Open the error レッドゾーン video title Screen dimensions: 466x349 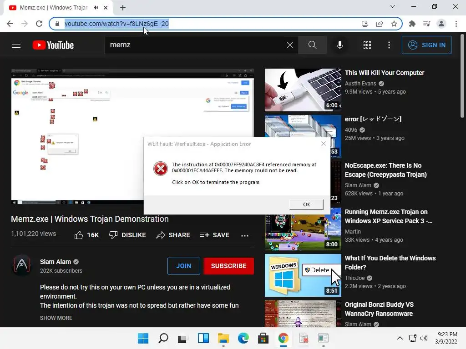(x=373, y=119)
